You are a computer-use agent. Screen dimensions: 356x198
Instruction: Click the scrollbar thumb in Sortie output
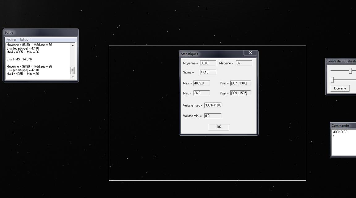[x=73, y=70]
